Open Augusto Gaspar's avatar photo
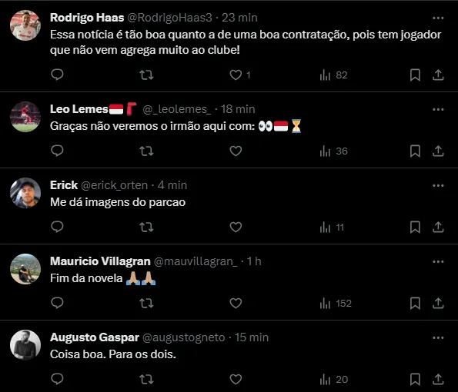Viewport: 458px width, 392px height. (25, 345)
